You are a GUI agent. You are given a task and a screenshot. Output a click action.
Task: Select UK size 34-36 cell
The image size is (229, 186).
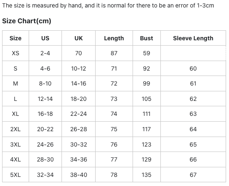[x=79, y=159]
